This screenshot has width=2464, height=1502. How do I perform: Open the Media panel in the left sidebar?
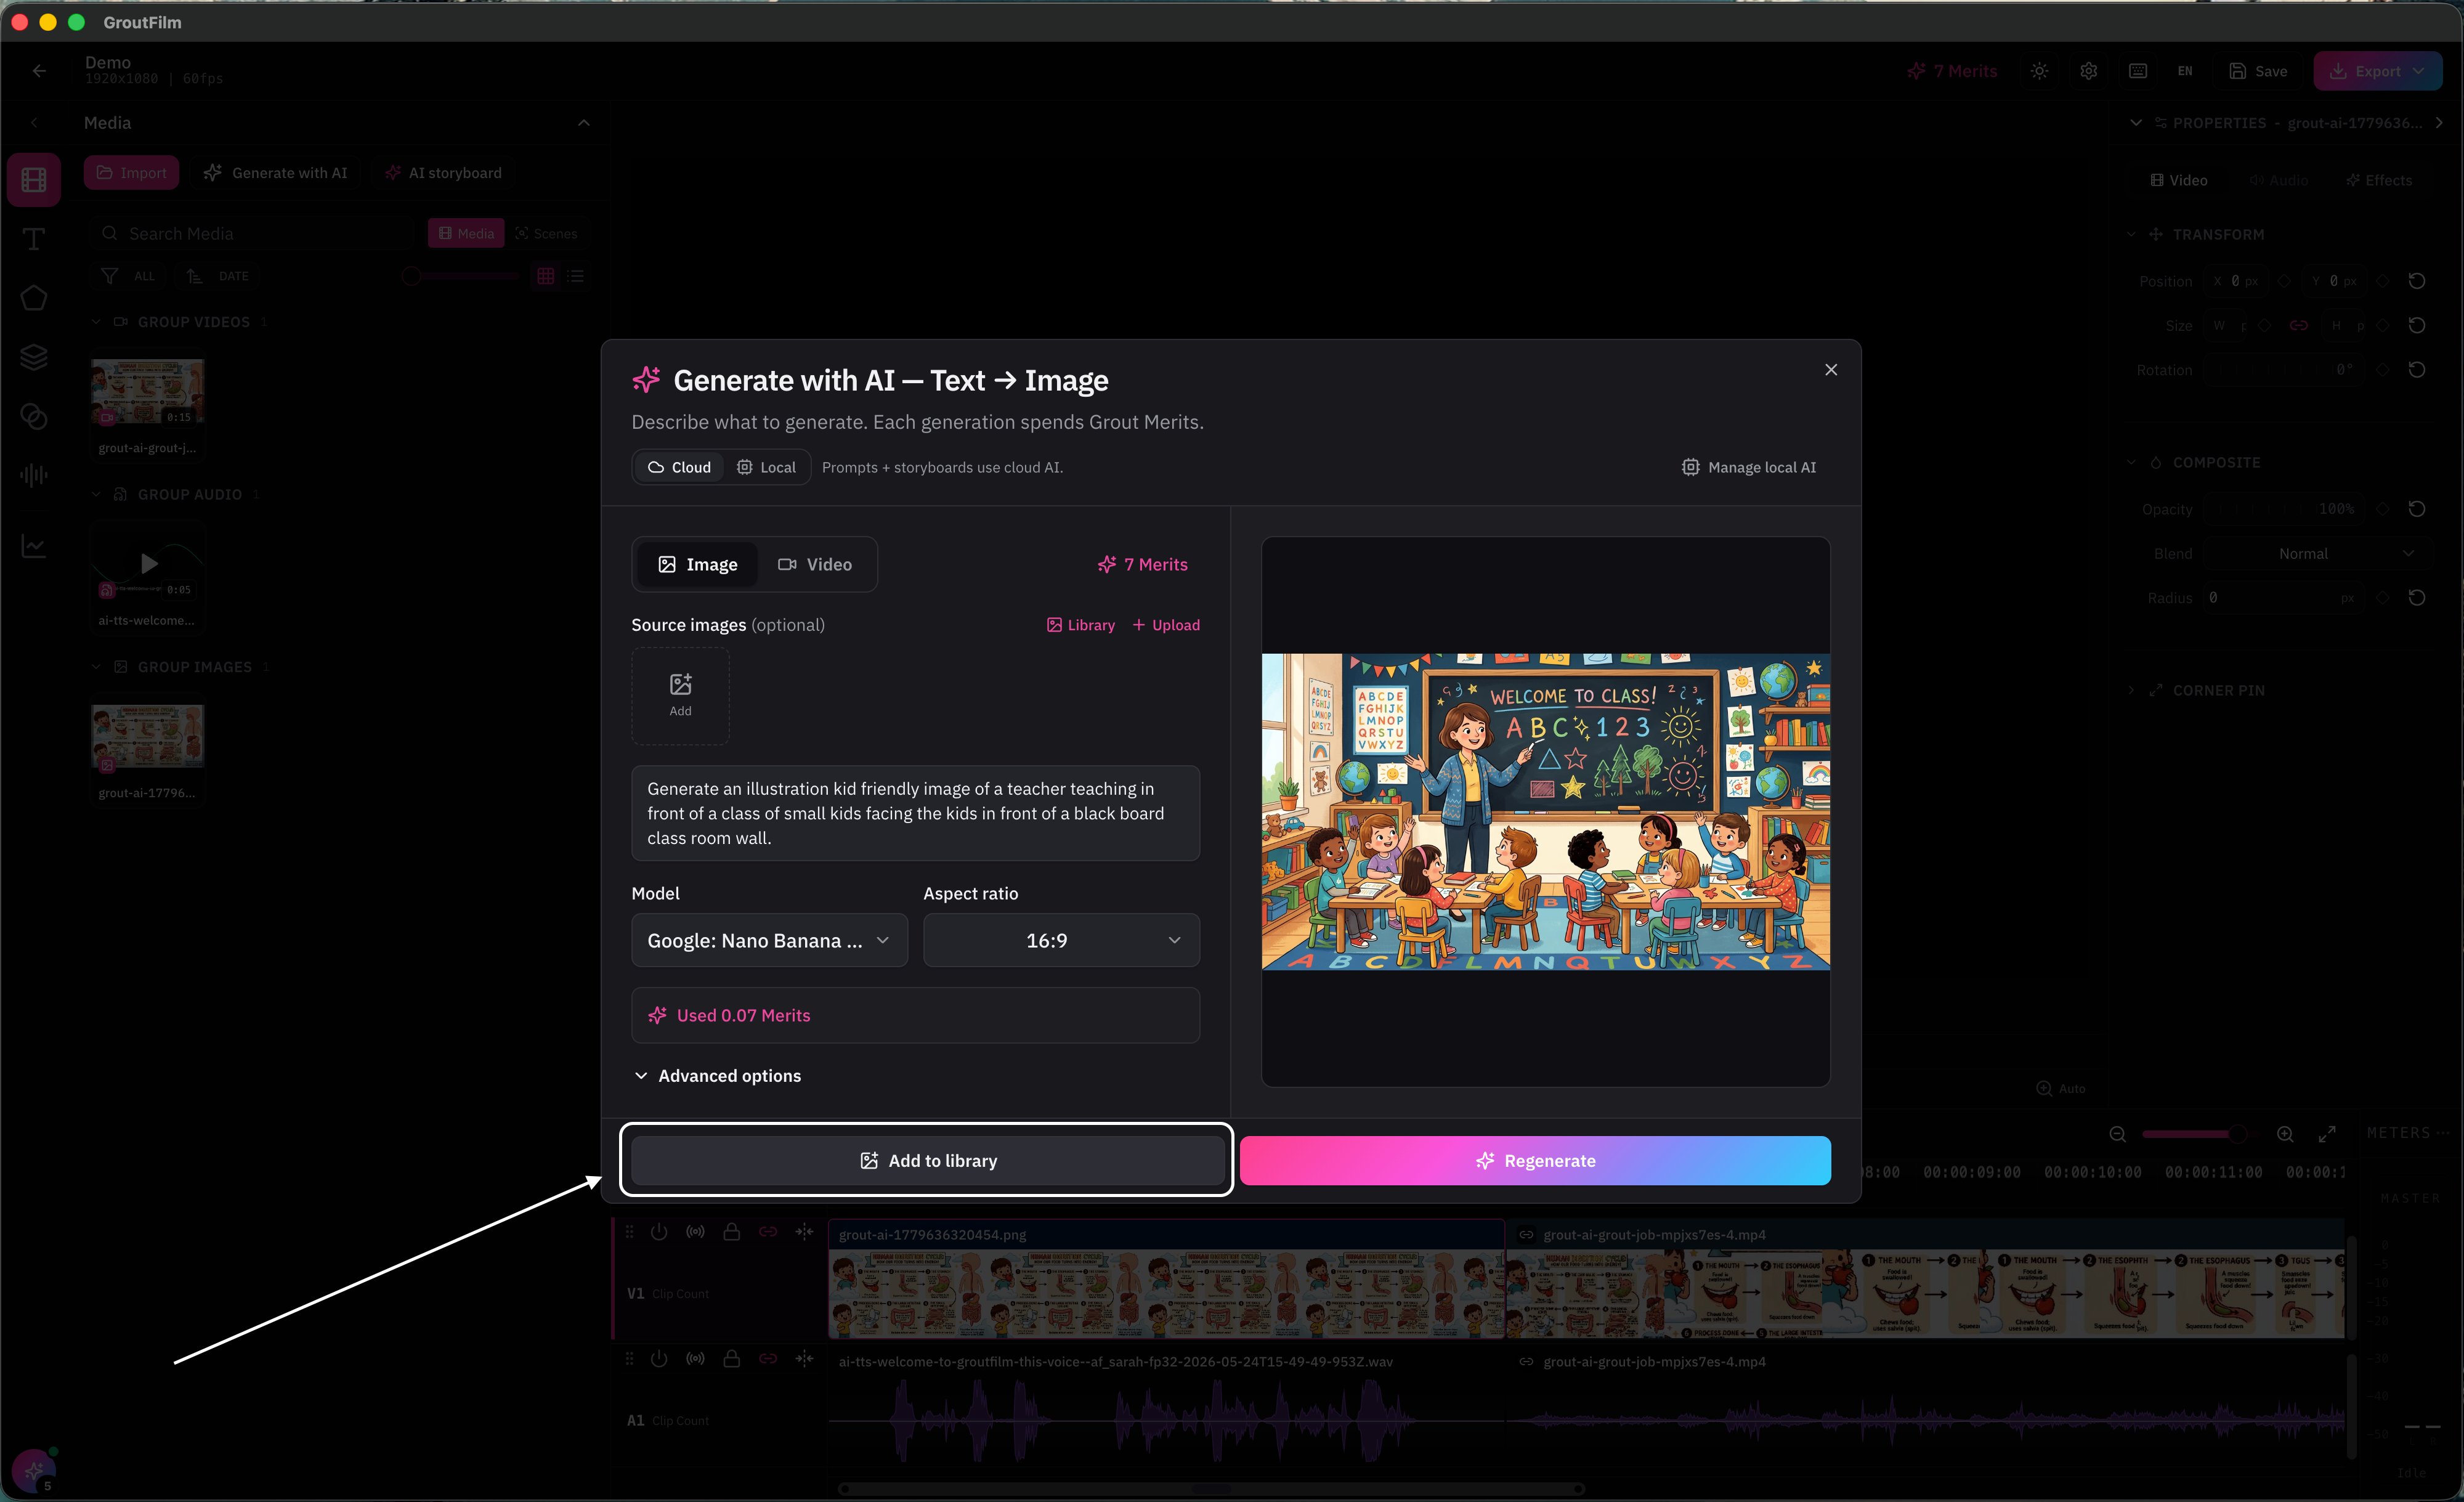tap(34, 180)
